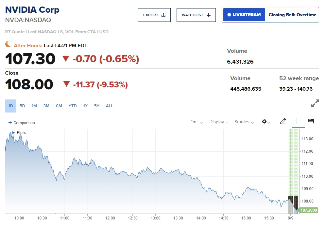Click the Watchlist plus icon

pyautogui.click(x=209, y=15)
